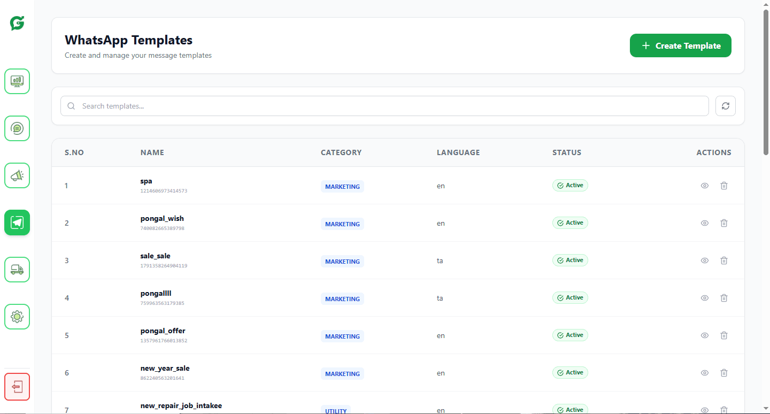Click the red logout icon
The height and width of the screenshot is (414, 770).
coord(17,387)
